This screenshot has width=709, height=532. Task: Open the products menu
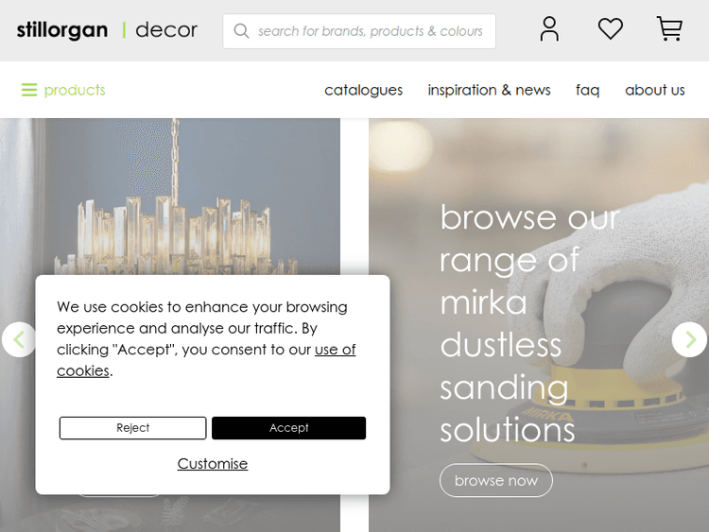pos(75,90)
